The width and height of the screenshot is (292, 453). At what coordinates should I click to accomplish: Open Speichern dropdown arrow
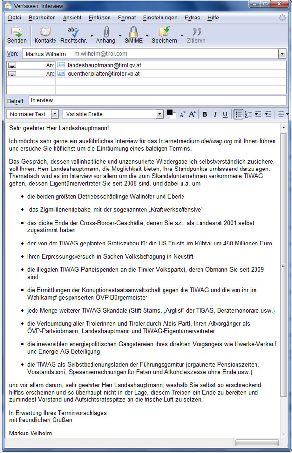pos(182,36)
